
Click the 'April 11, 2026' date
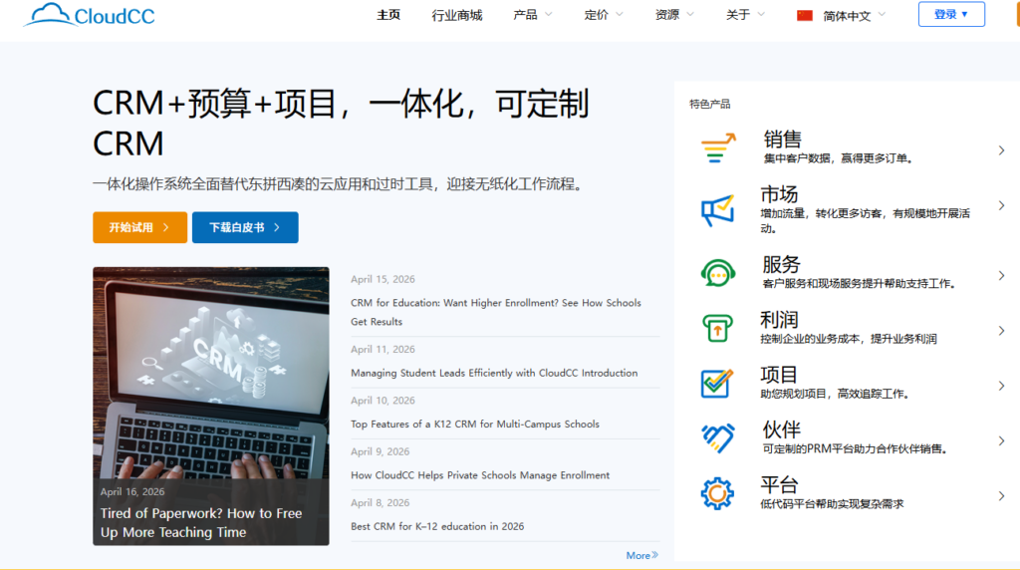tap(382, 350)
